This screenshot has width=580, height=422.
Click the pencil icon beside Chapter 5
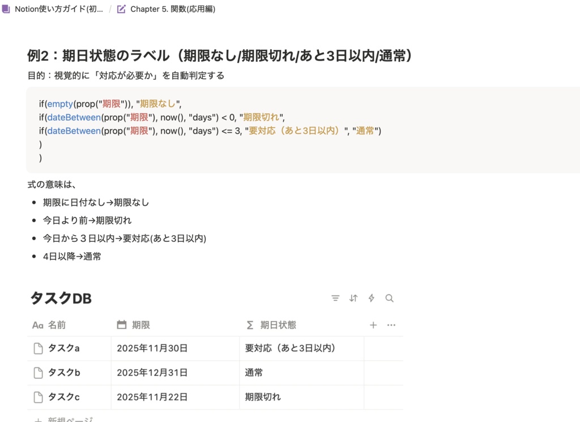coord(120,8)
